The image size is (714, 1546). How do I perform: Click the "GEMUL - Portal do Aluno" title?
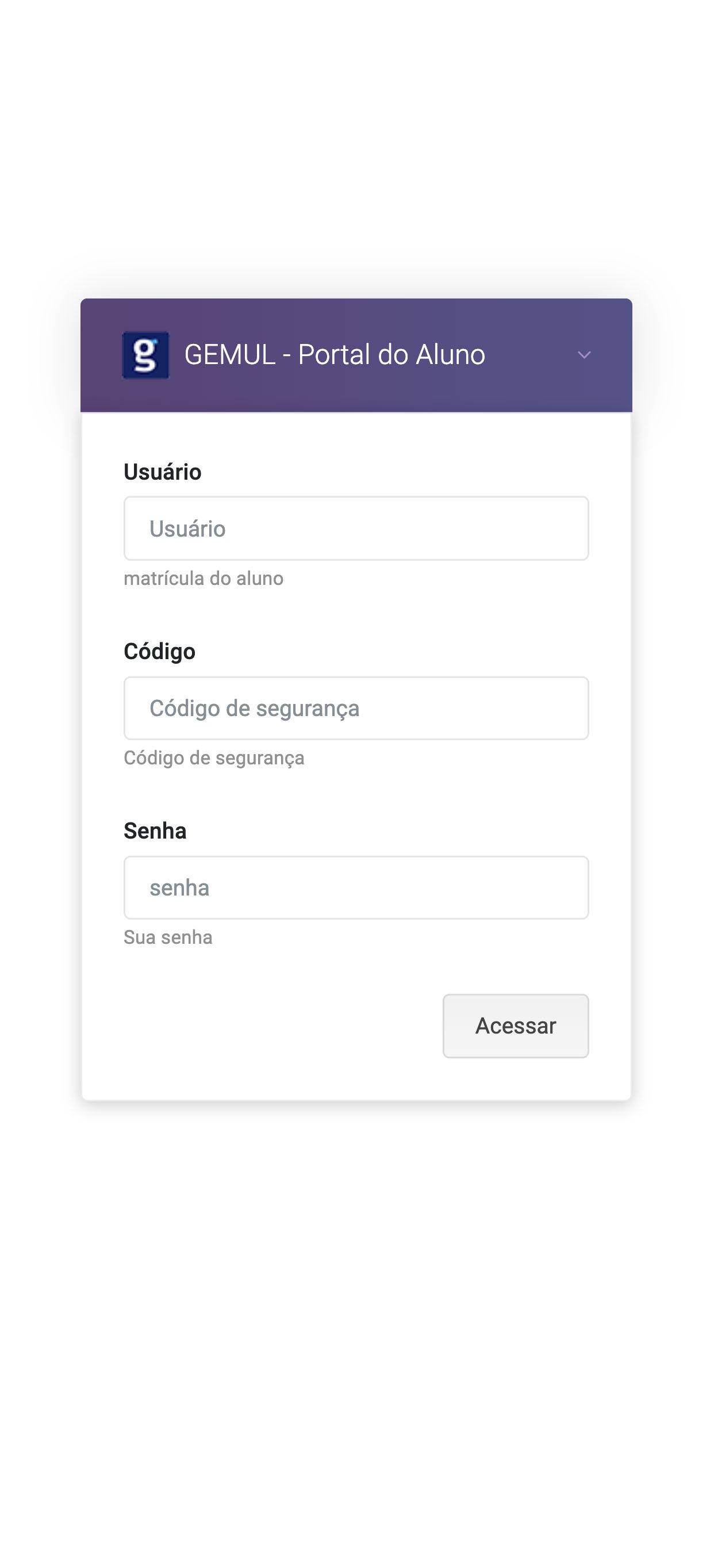pos(334,354)
